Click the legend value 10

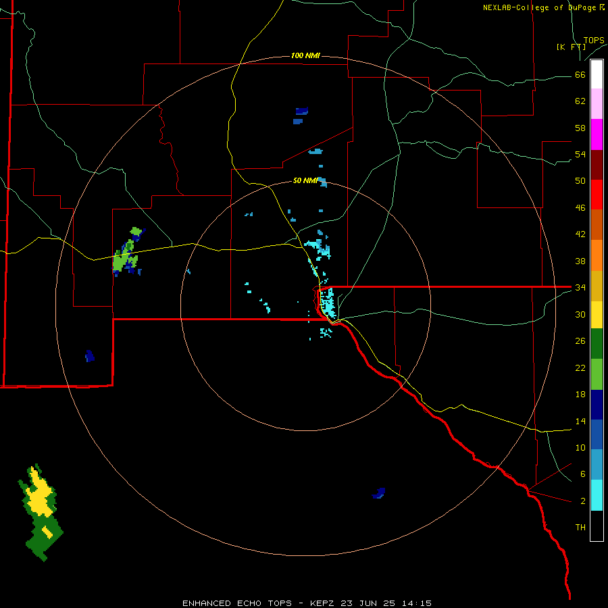coord(580,447)
